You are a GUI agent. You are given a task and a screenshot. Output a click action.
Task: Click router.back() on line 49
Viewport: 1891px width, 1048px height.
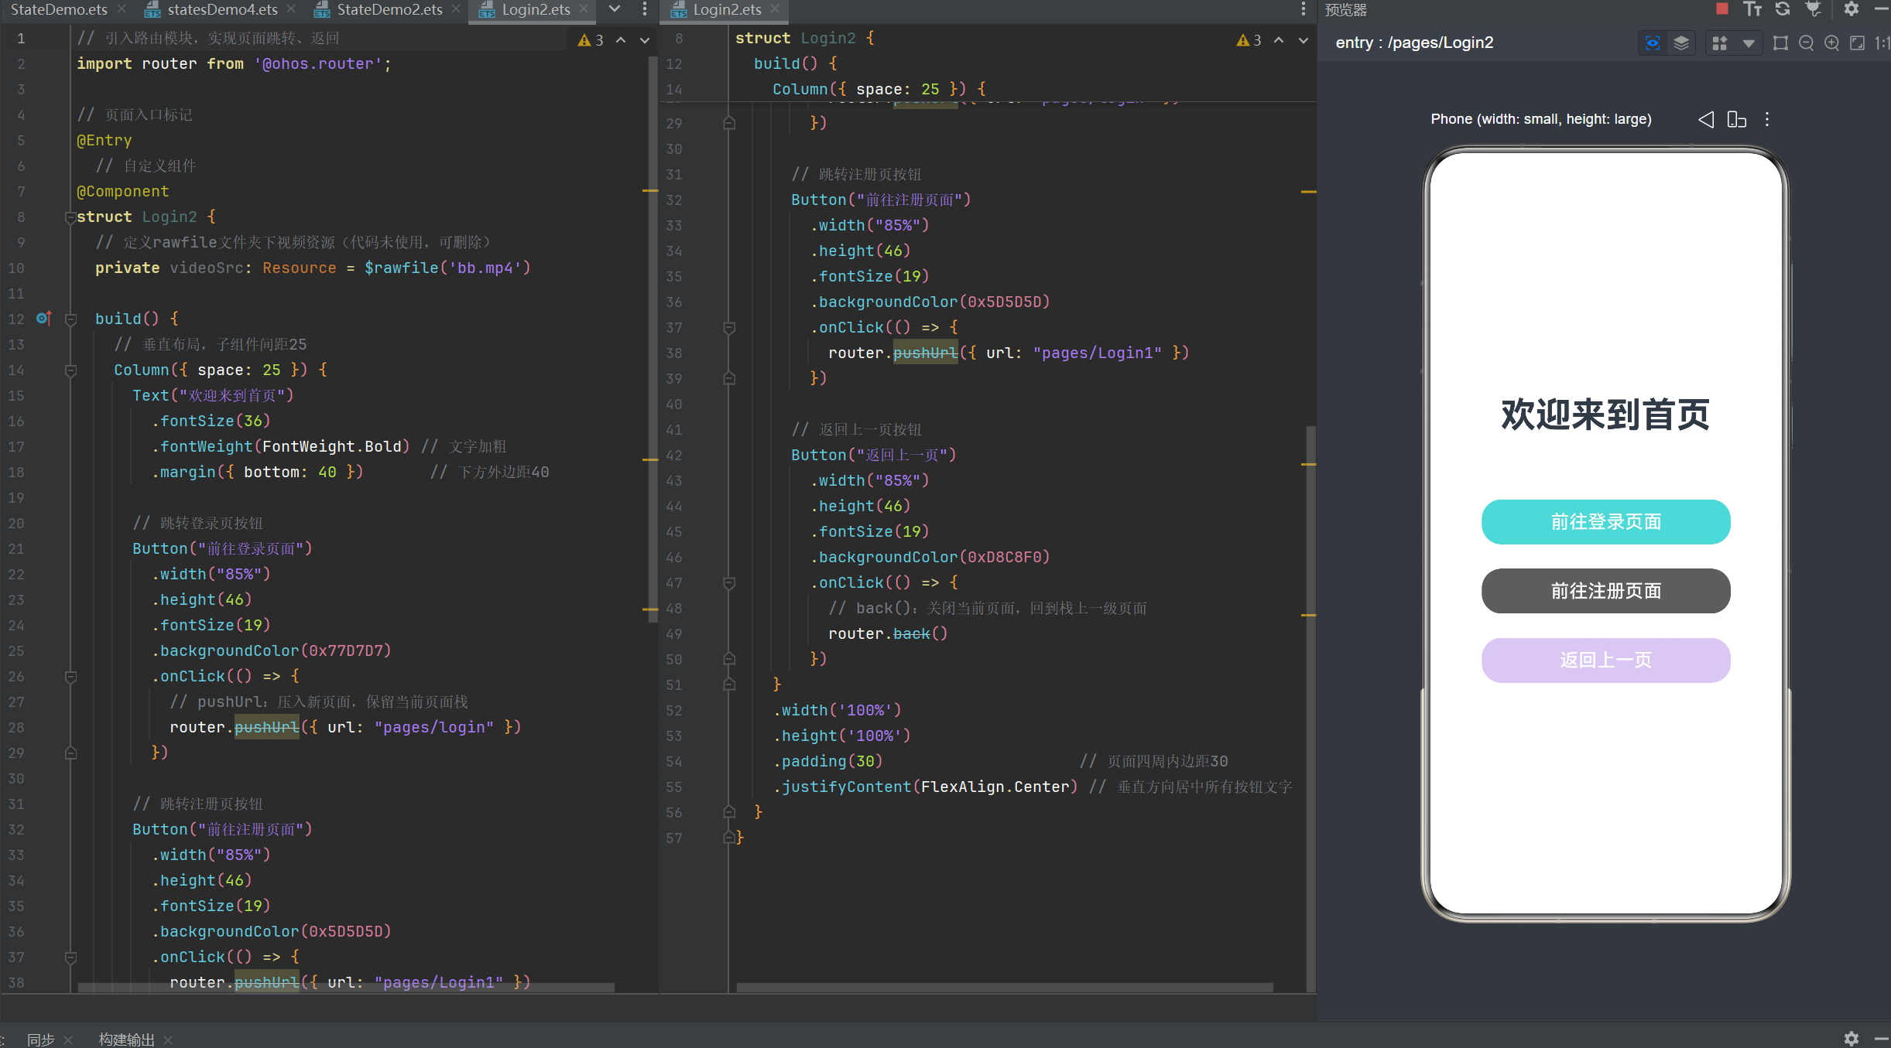pyautogui.click(x=888, y=633)
